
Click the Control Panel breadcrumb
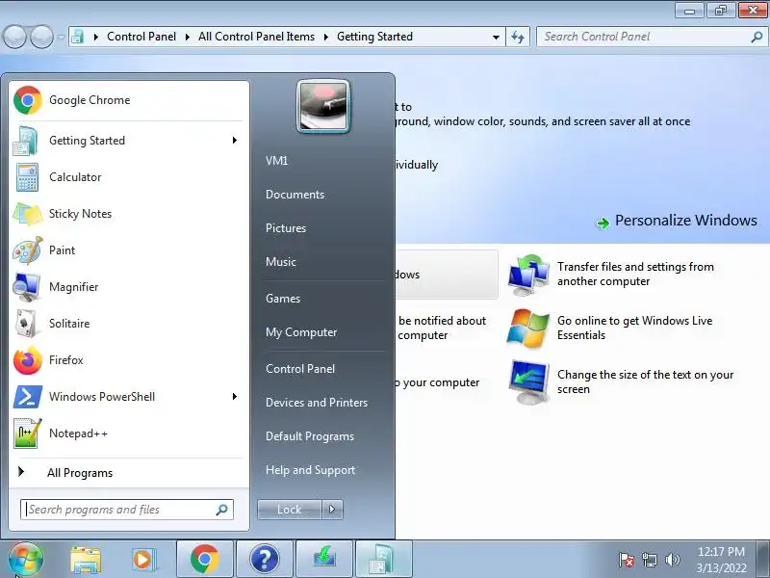pyautogui.click(x=141, y=37)
